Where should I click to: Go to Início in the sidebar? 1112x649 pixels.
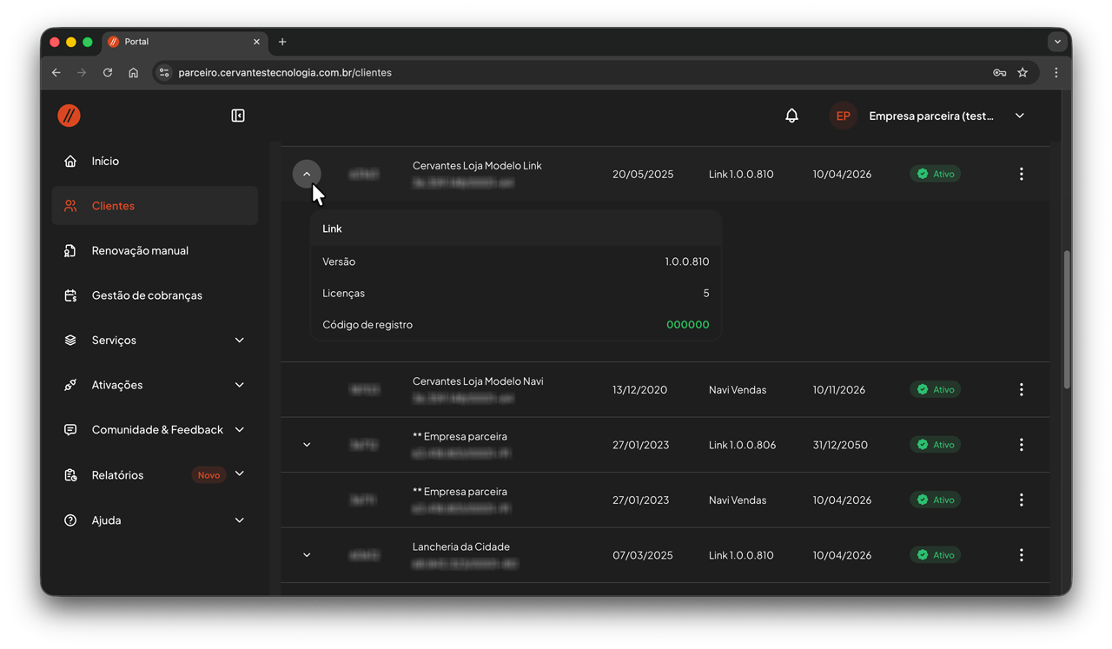(105, 162)
